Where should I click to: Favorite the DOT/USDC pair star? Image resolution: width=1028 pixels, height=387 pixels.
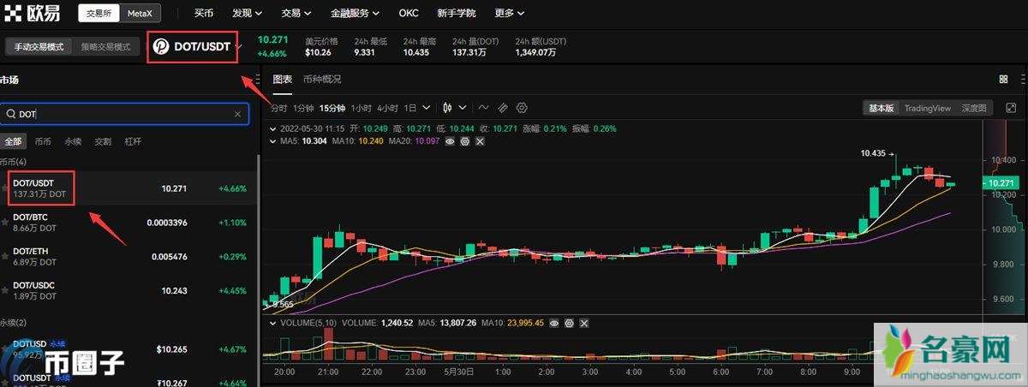pos(5,290)
